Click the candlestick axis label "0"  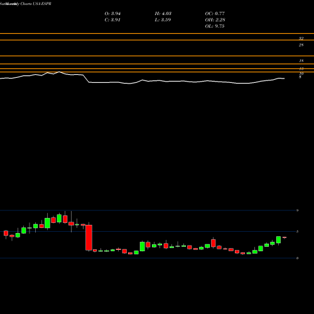(297, 258)
